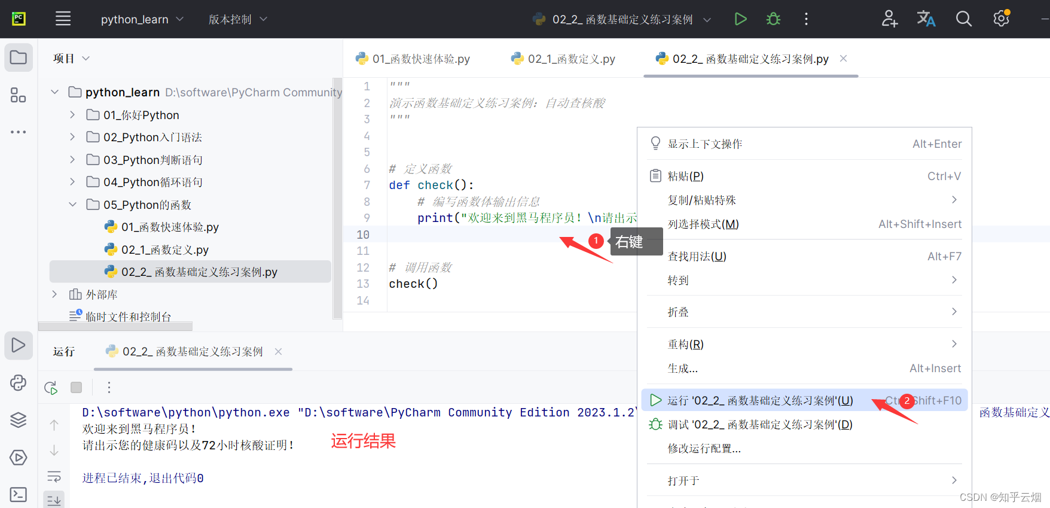Show more tool windows ellipsis in left sidebar
1050x508 pixels.
coord(19,132)
